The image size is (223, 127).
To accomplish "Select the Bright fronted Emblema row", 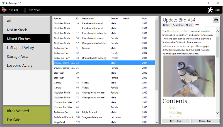I will tap(104, 112).
